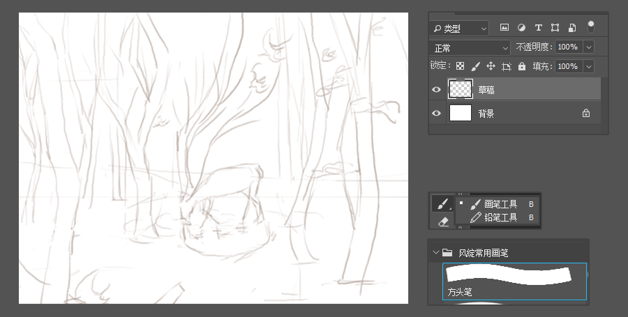This screenshot has height=317, width=628.
Task: Choose 画笔工具 from the flyout menu
Action: (500, 204)
